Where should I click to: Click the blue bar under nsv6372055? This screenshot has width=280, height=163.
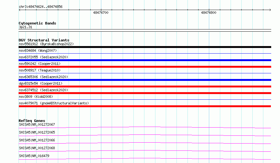point(145,60)
